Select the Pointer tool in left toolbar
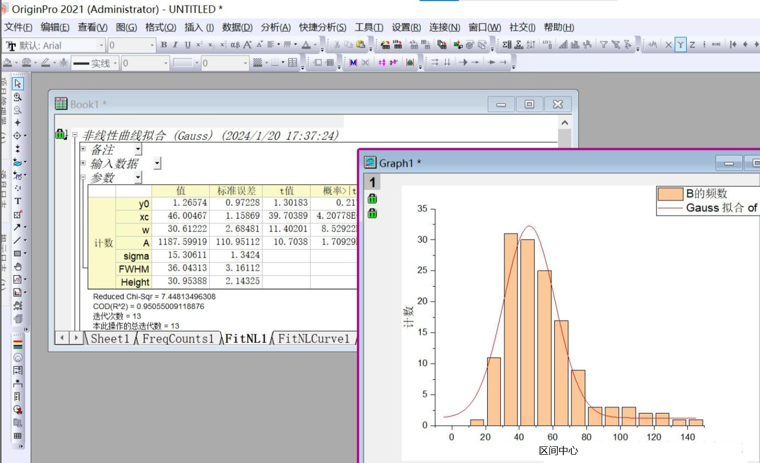This screenshot has width=760, height=463. click(18, 84)
